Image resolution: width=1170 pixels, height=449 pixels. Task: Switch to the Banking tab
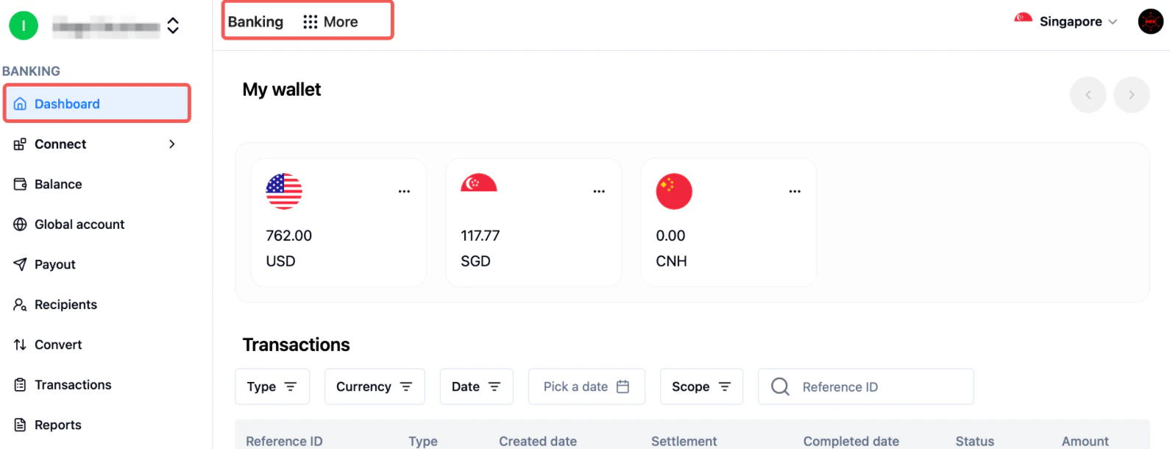pos(255,21)
